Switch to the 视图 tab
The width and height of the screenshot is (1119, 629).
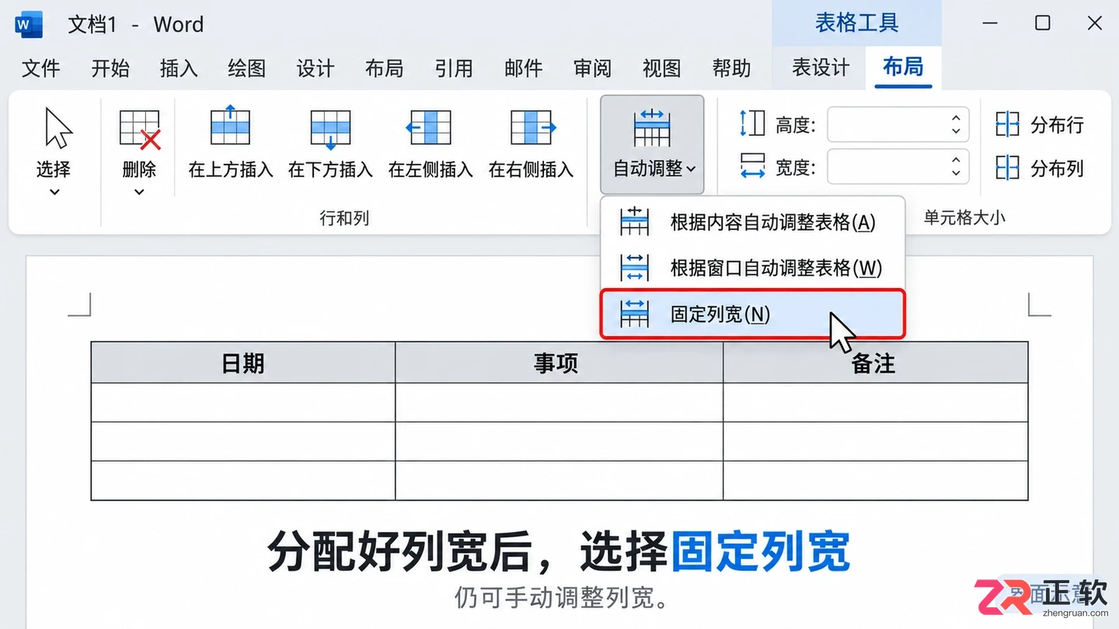(x=662, y=68)
